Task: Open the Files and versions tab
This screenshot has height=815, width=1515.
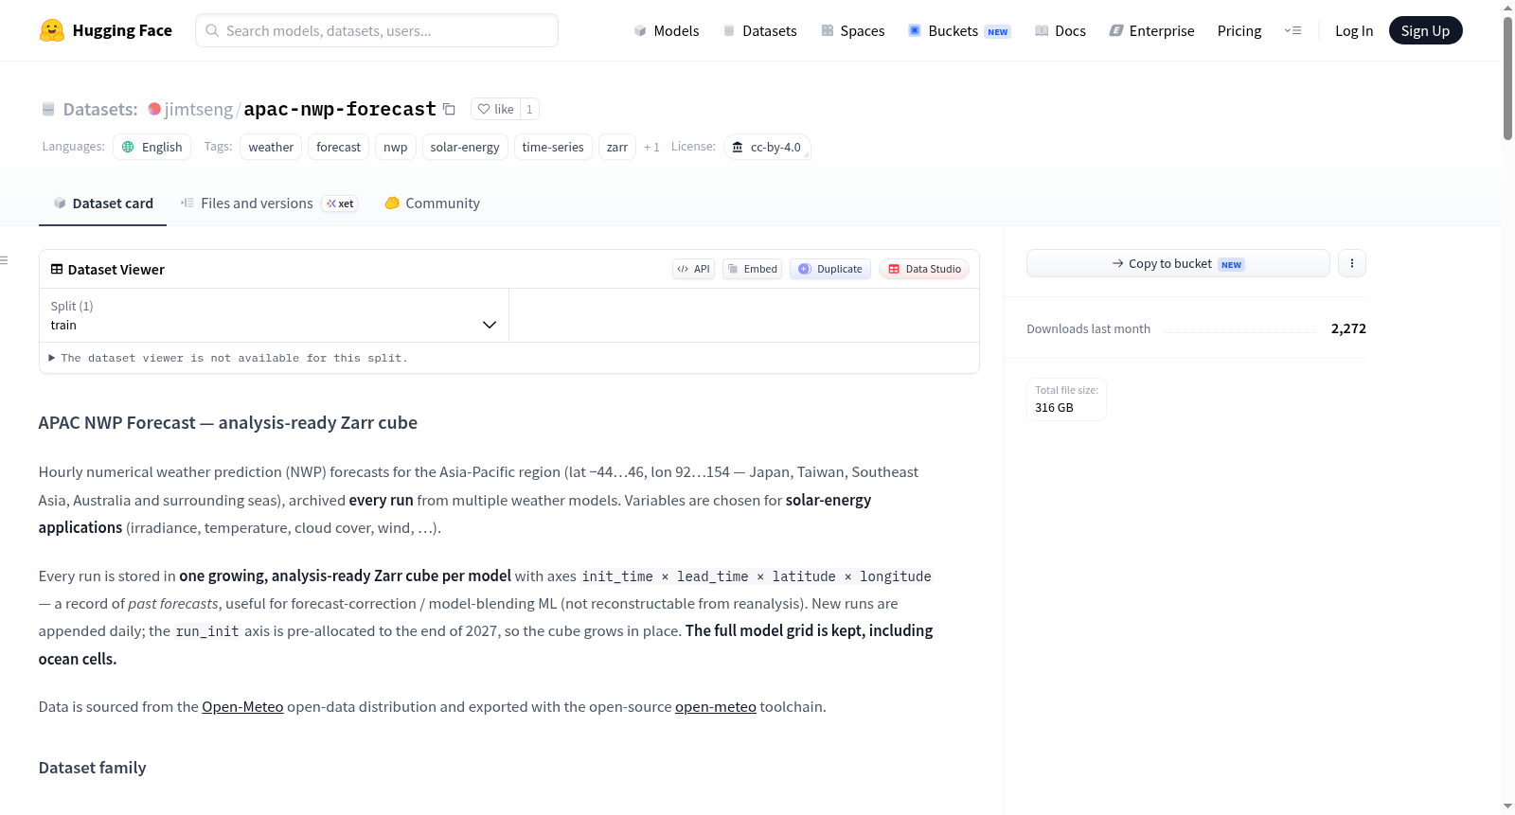Action: tap(269, 204)
